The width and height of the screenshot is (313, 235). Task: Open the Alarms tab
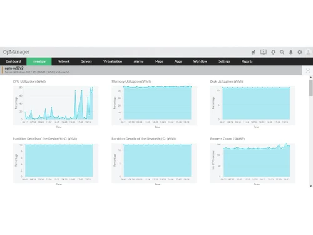click(x=138, y=61)
